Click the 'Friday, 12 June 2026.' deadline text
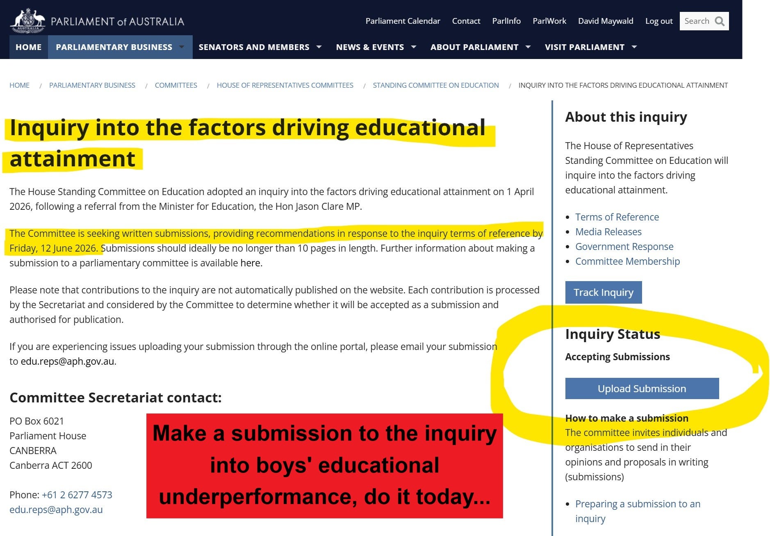 pos(54,248)
